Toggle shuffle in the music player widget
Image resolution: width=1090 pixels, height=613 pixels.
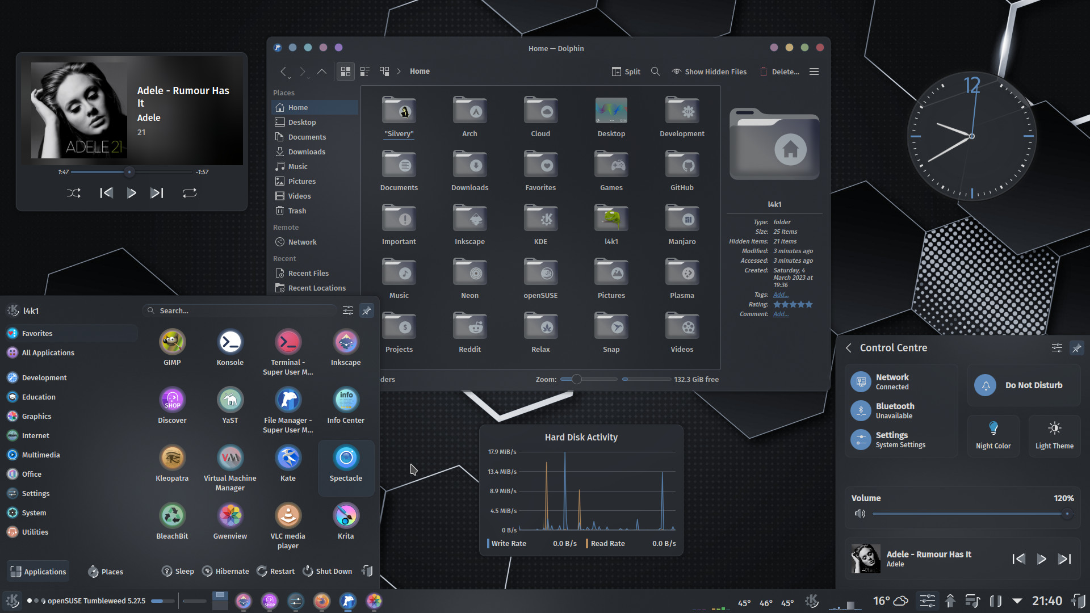coord(74,193)
